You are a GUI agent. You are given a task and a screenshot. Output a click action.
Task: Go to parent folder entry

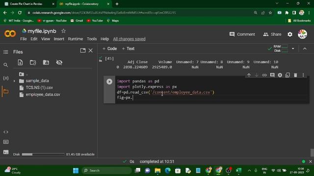[24, 74]
